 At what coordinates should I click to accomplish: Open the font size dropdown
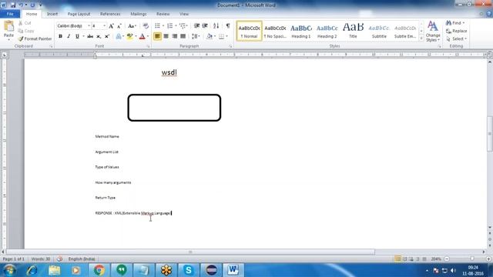[105, 26]
